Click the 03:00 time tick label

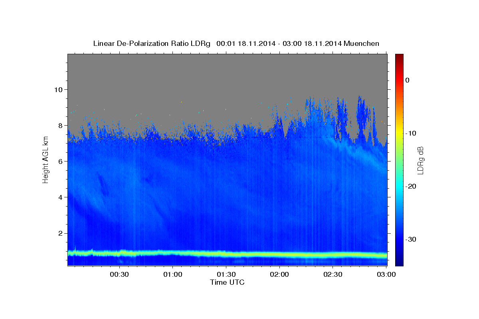(386, 275)
